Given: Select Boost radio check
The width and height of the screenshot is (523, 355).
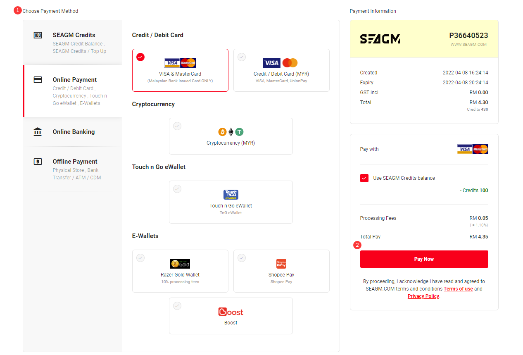Looking at the screenshot, I should (x=177, y=306).
